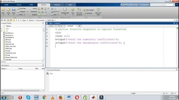Sort workspace by Name column header
Viewport: 179px width, 100px height.
tap(4, 69)
